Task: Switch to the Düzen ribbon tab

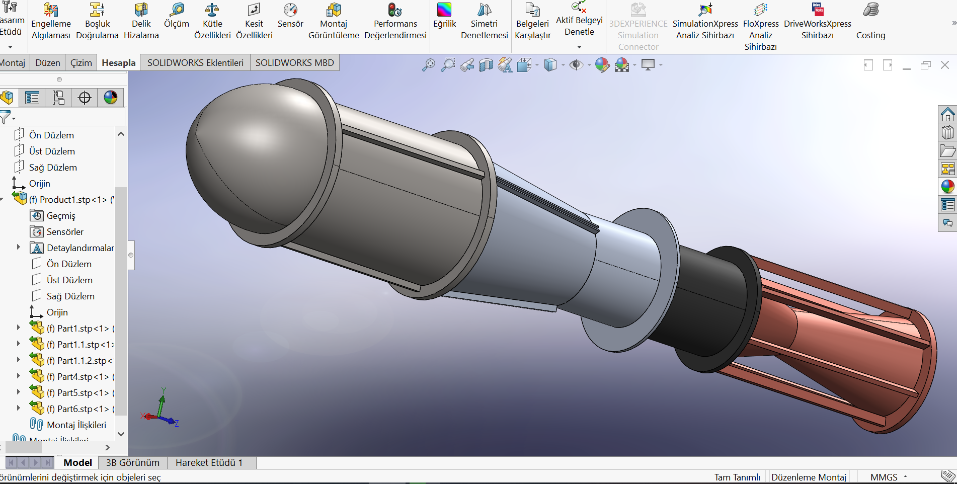Action: point(48,63)
